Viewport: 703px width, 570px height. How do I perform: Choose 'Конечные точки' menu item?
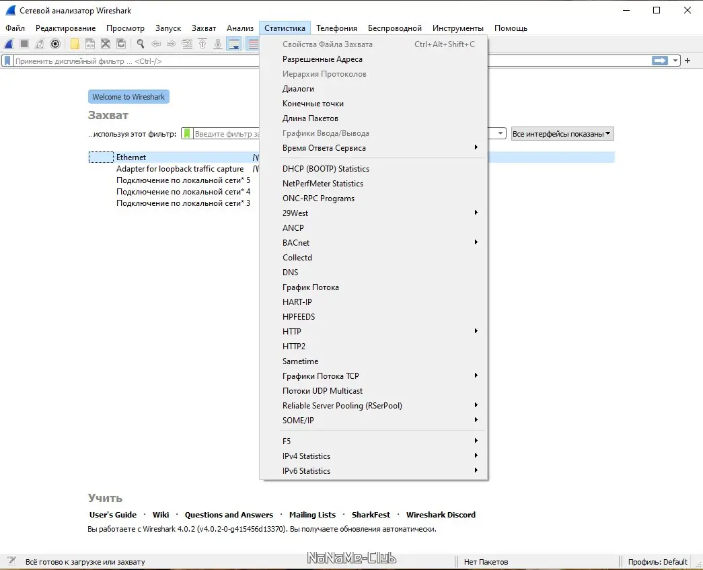pos(373,104)
